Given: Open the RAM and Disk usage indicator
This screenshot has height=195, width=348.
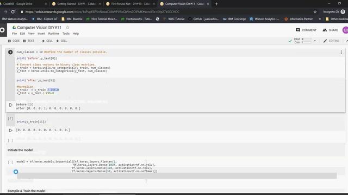Looking at the screenshot, I should 302,41.
